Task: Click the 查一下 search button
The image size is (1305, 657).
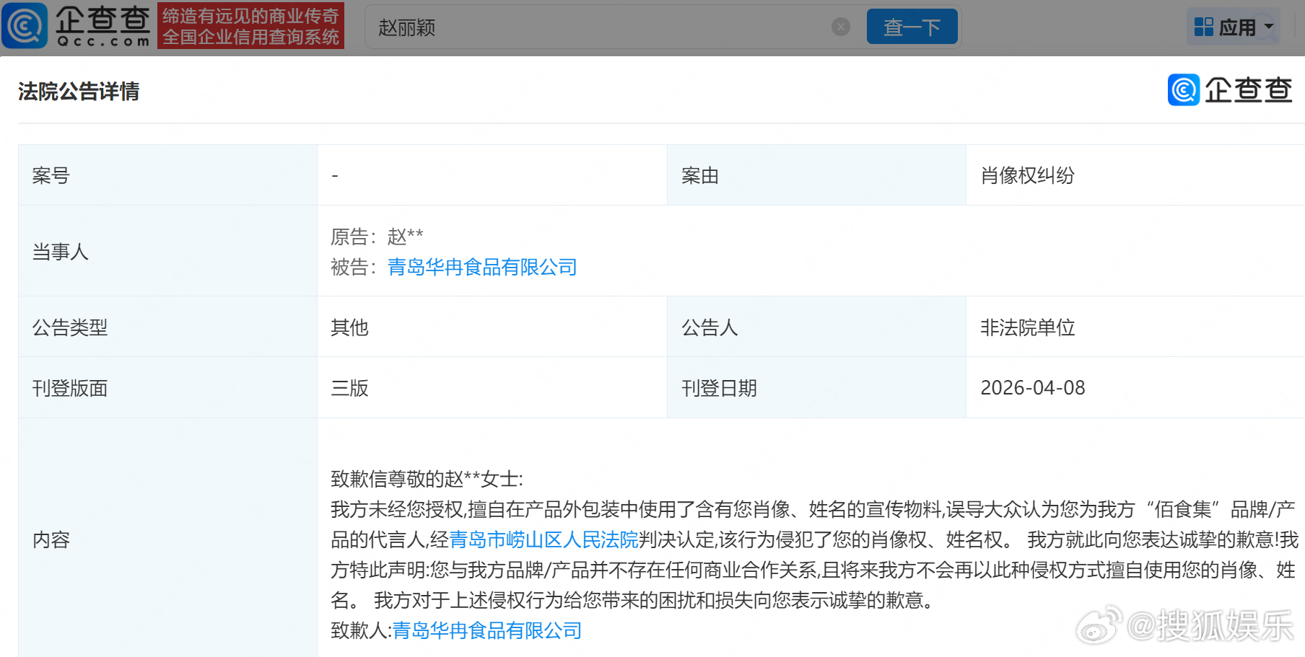Action: click(x=911, y=26)
